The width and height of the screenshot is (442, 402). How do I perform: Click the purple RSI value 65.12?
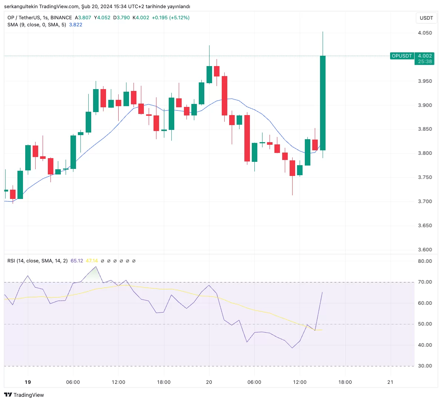pos(77,261)
